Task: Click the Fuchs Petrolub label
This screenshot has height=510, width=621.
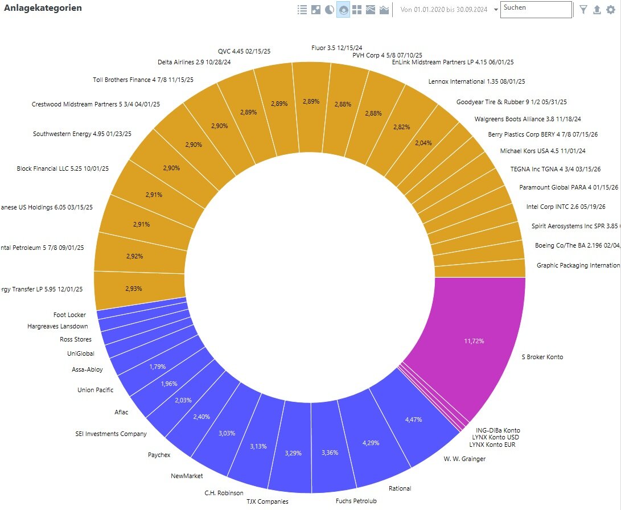Action: [x=356, y=501]
